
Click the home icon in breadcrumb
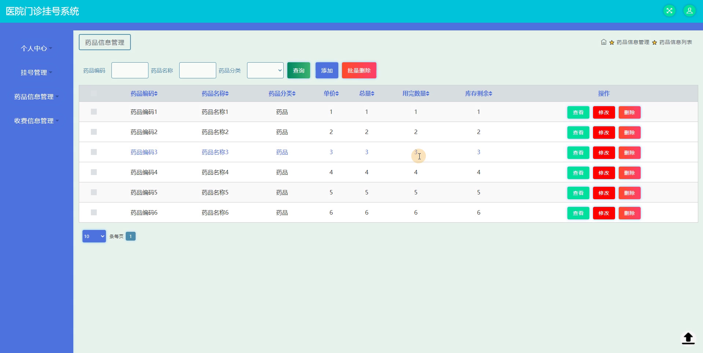coord(604,42)
